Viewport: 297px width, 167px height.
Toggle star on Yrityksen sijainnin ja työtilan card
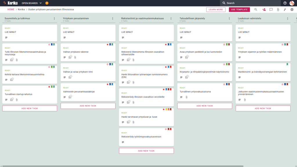click(282, 44)
